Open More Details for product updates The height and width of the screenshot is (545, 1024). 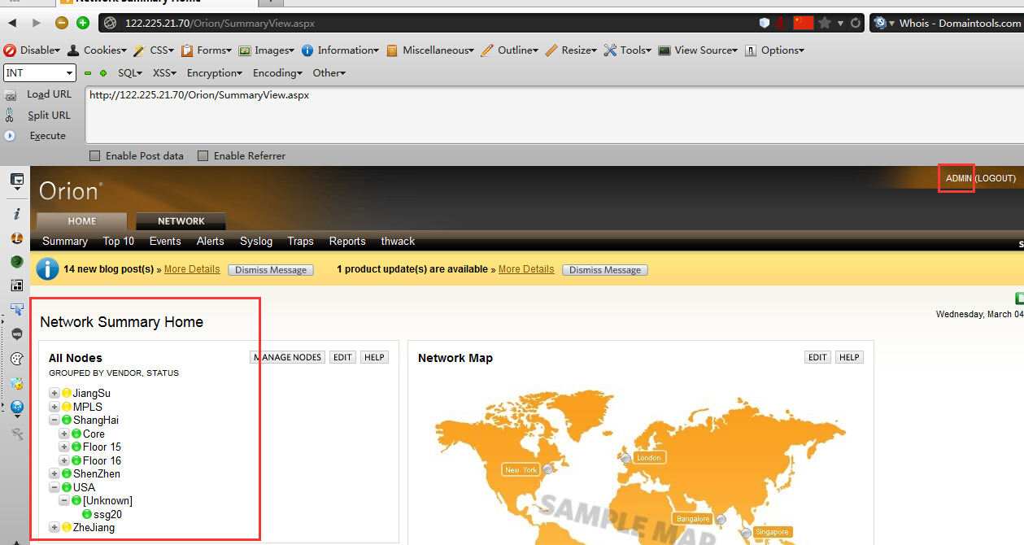[x=526, y=269]
